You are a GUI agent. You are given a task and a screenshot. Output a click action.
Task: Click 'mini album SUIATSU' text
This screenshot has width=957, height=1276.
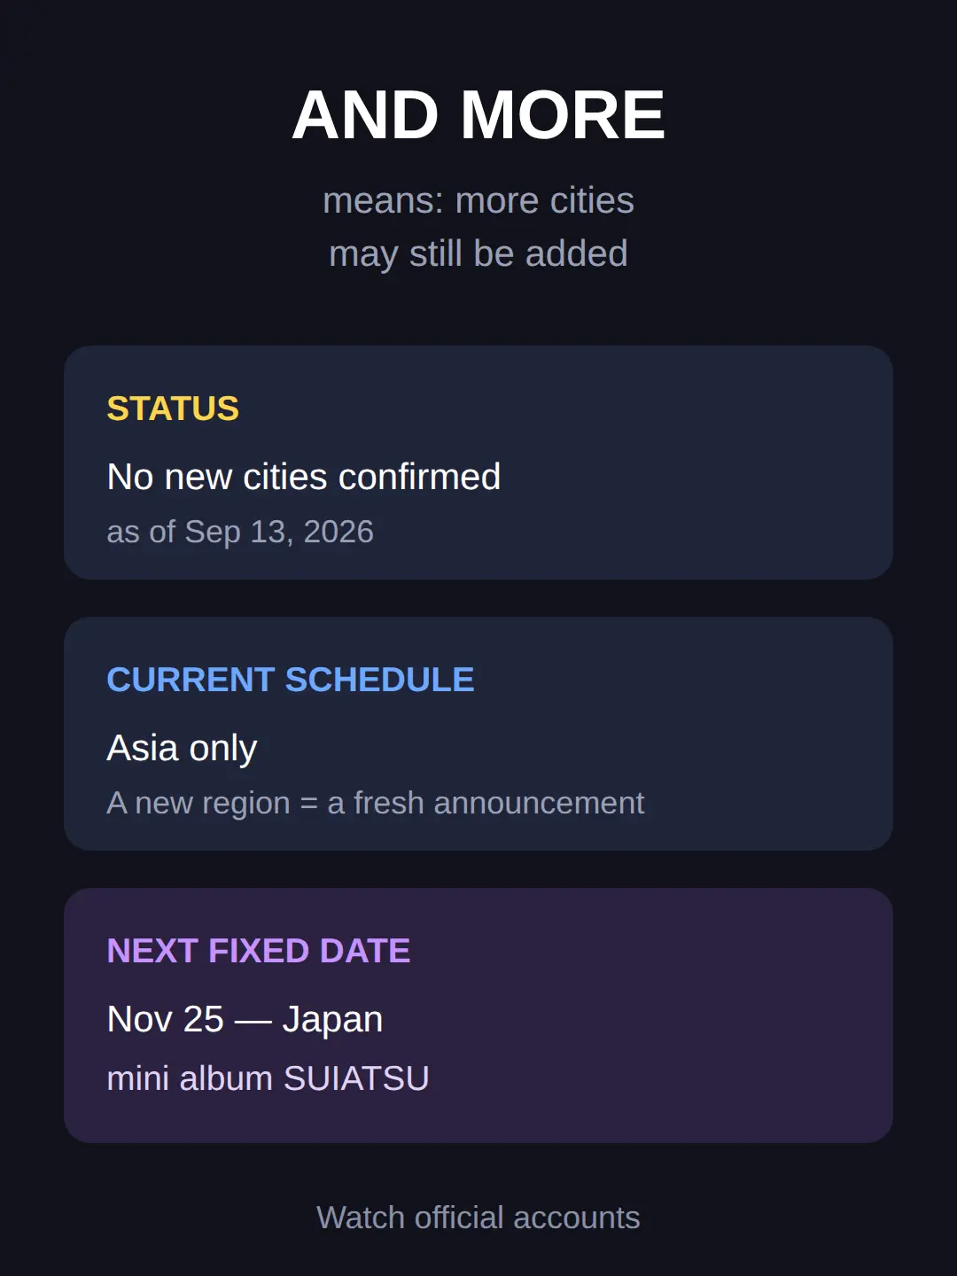pyautogui.click(x=268, y=1078)
